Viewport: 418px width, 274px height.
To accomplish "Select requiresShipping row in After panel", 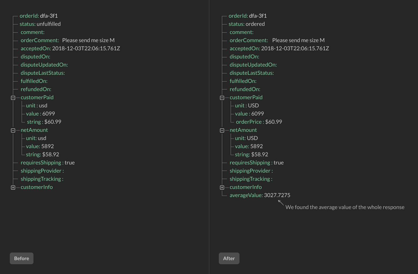I will click(256, 163).
